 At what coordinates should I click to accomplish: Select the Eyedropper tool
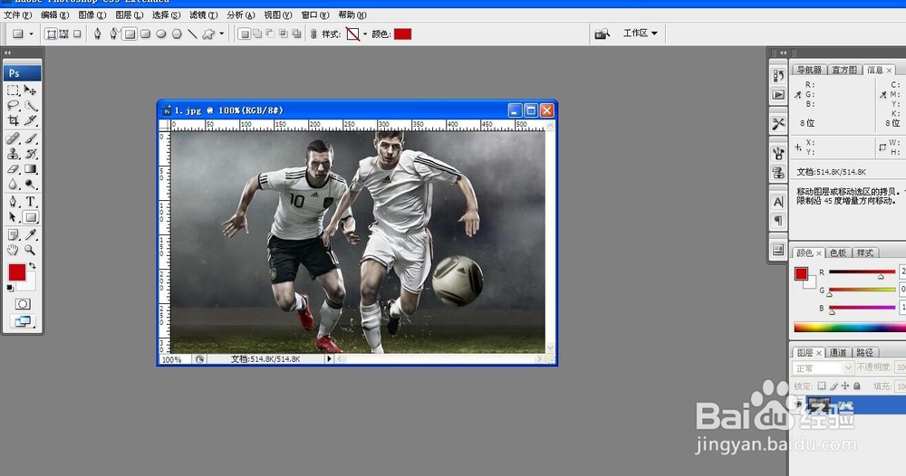pyautogui.click(x=30, y=234)
